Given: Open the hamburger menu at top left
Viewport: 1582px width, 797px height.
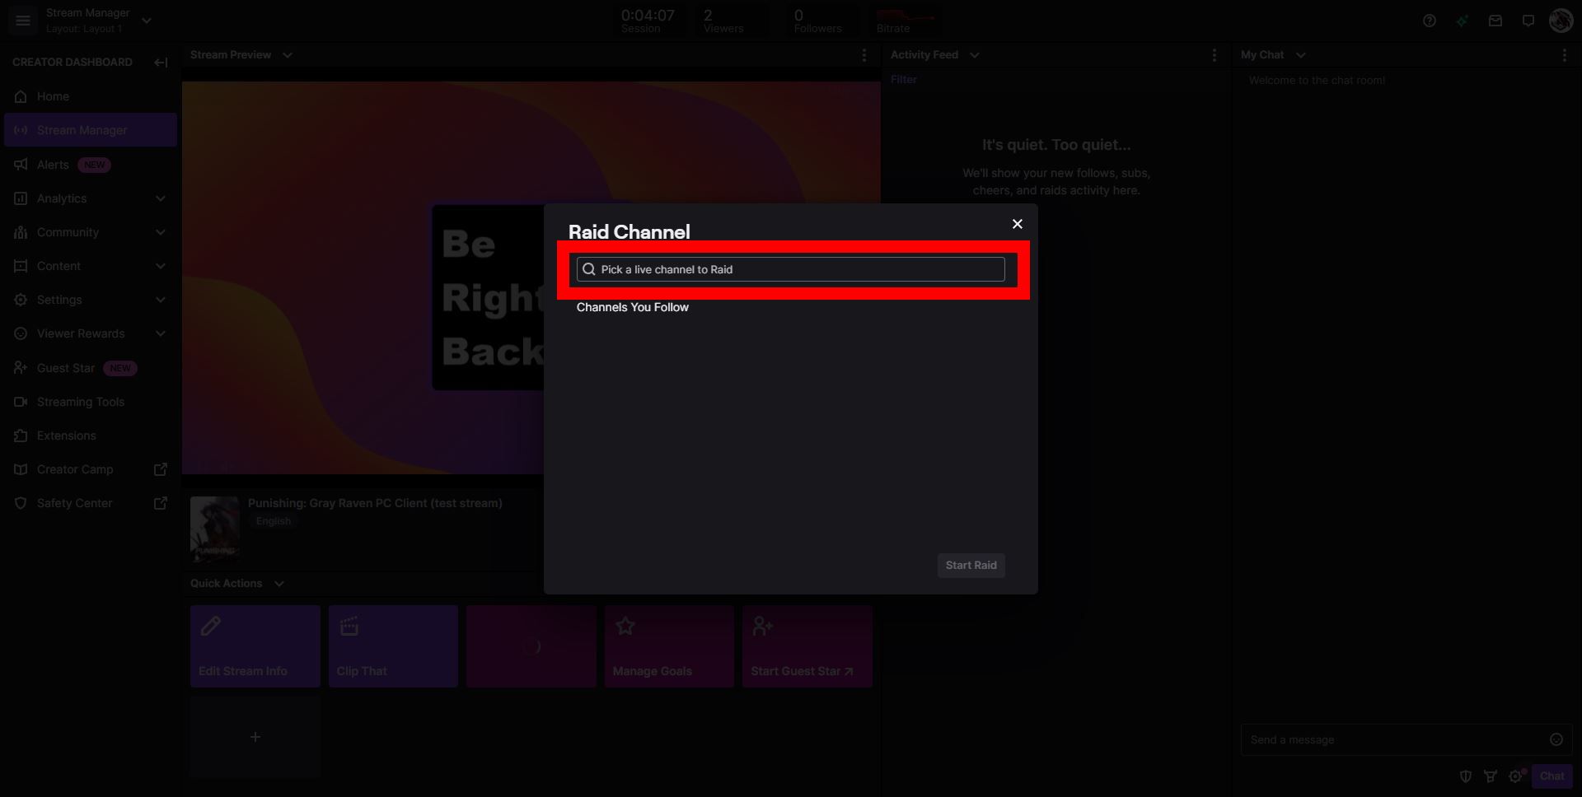Looking at the screenshot, I should coord(22,21).
